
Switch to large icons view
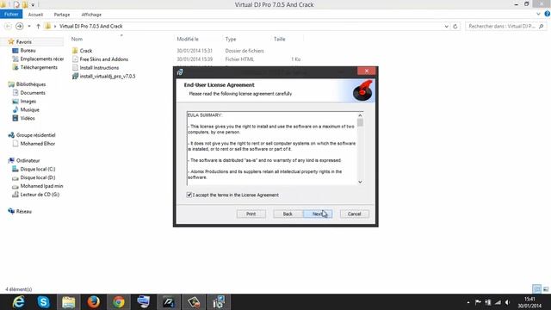[545, 289]
